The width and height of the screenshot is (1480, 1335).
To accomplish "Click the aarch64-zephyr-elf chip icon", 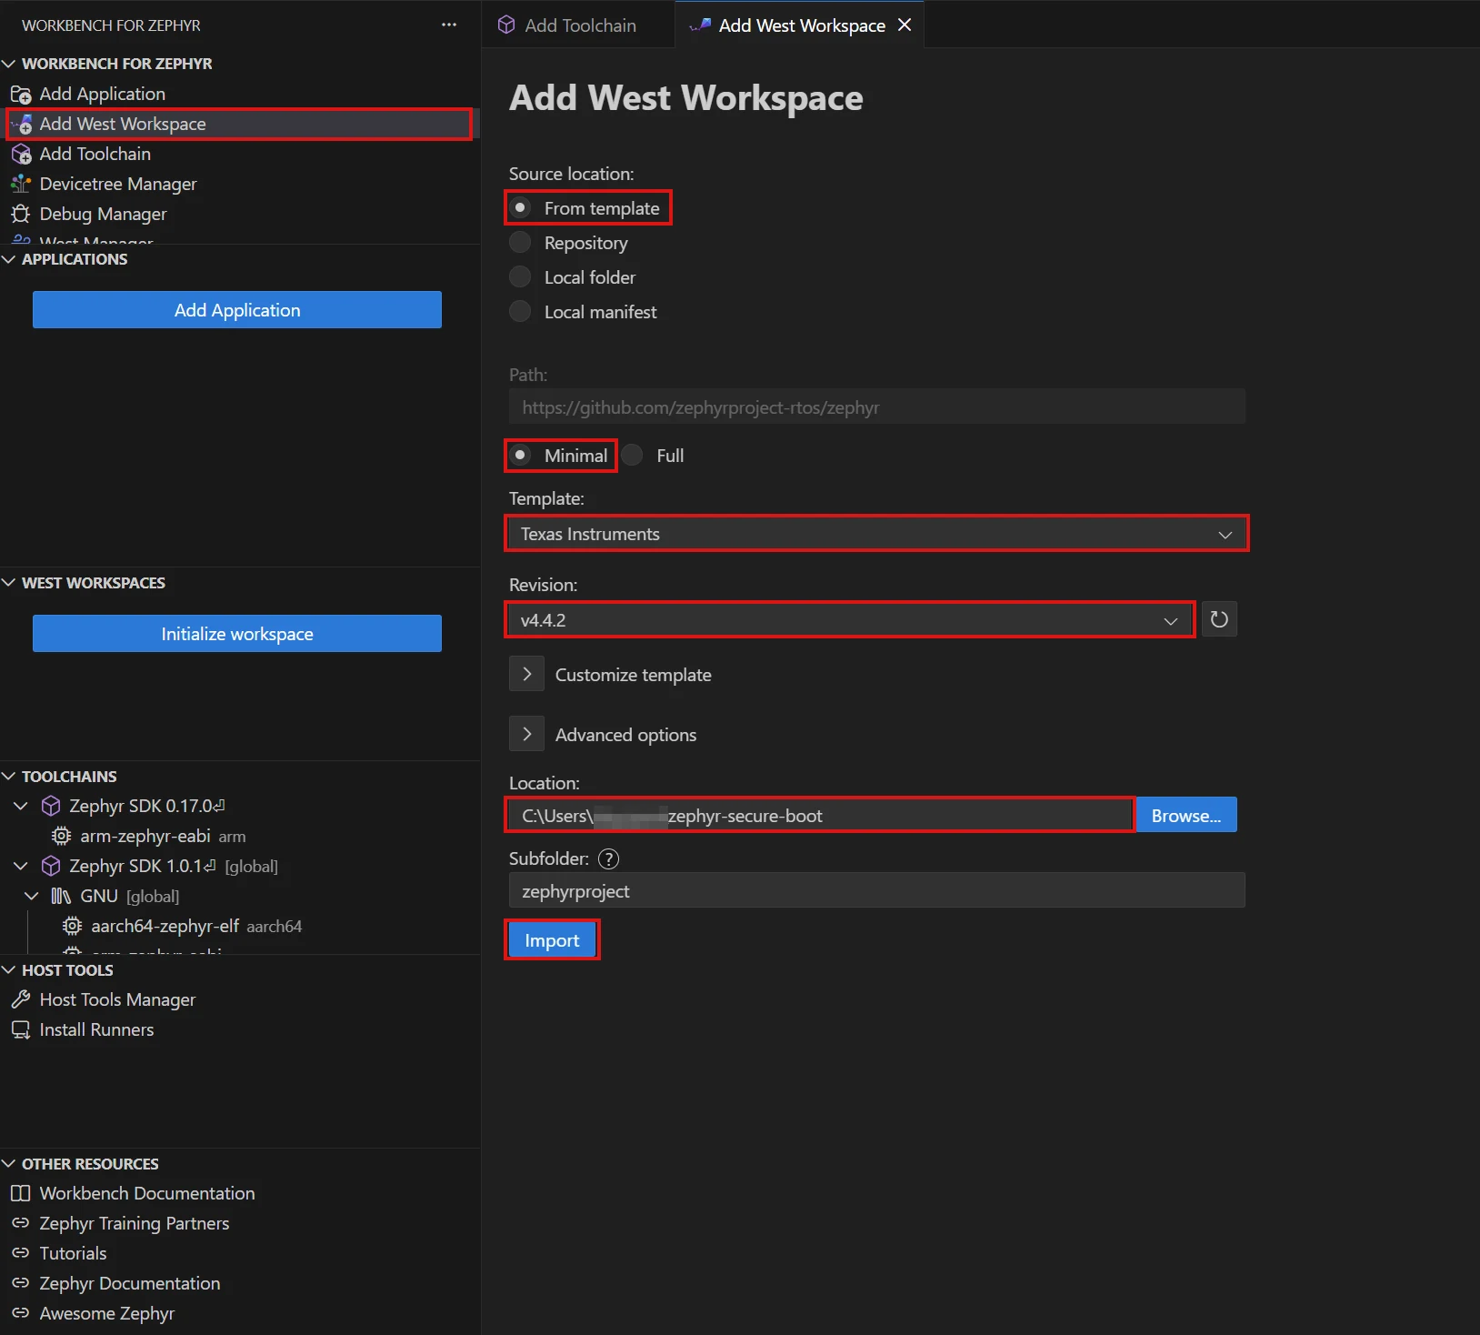I will coord(73,927).
